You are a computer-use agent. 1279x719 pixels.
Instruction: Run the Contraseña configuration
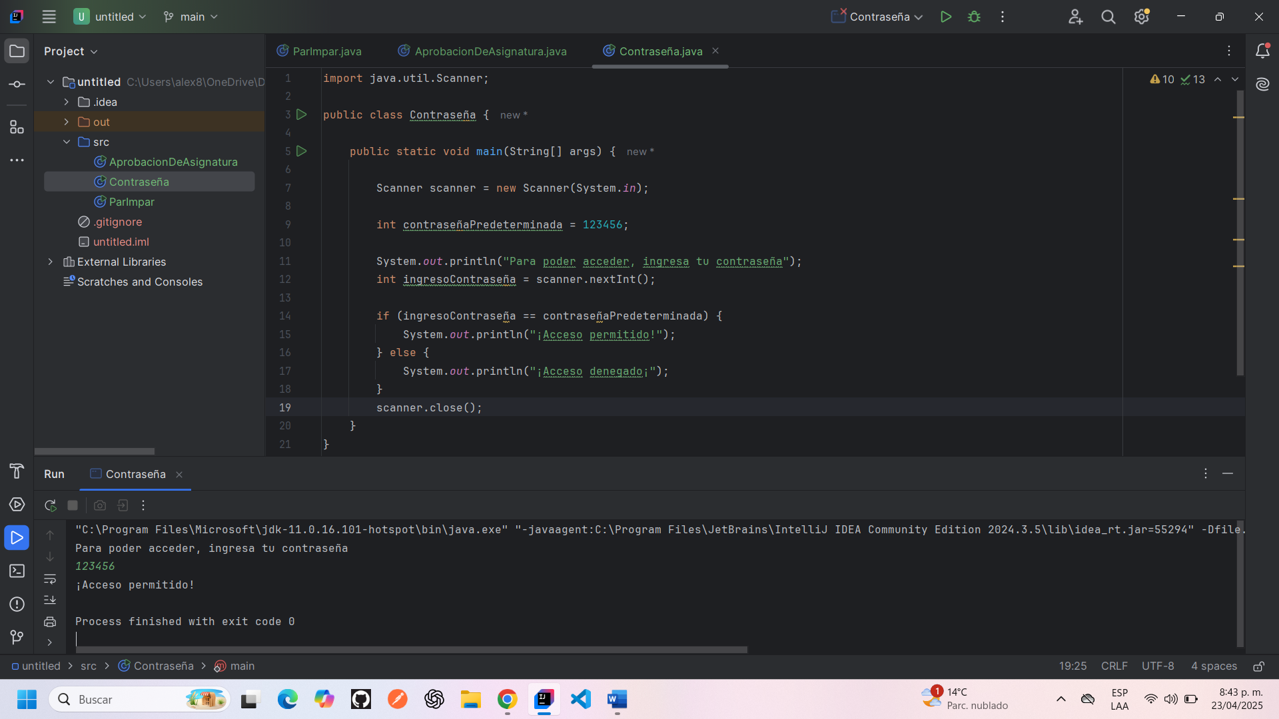(x=945, y=17)
